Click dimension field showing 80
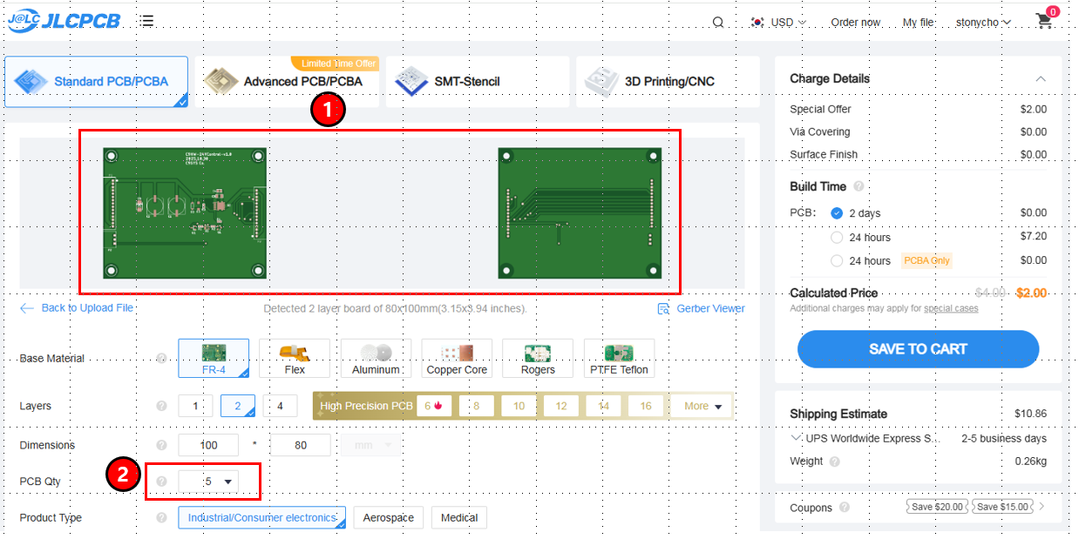 click(300, 445)
